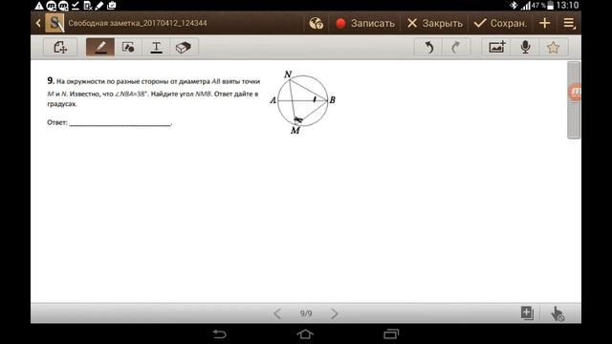Tap the Android Back navigation button
This screenshot has width=612, height=344.
tap(219, 334)
